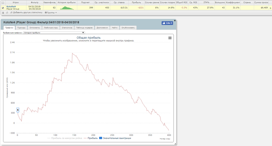Click the resize grip at chart panel corner

click(175, 144)
